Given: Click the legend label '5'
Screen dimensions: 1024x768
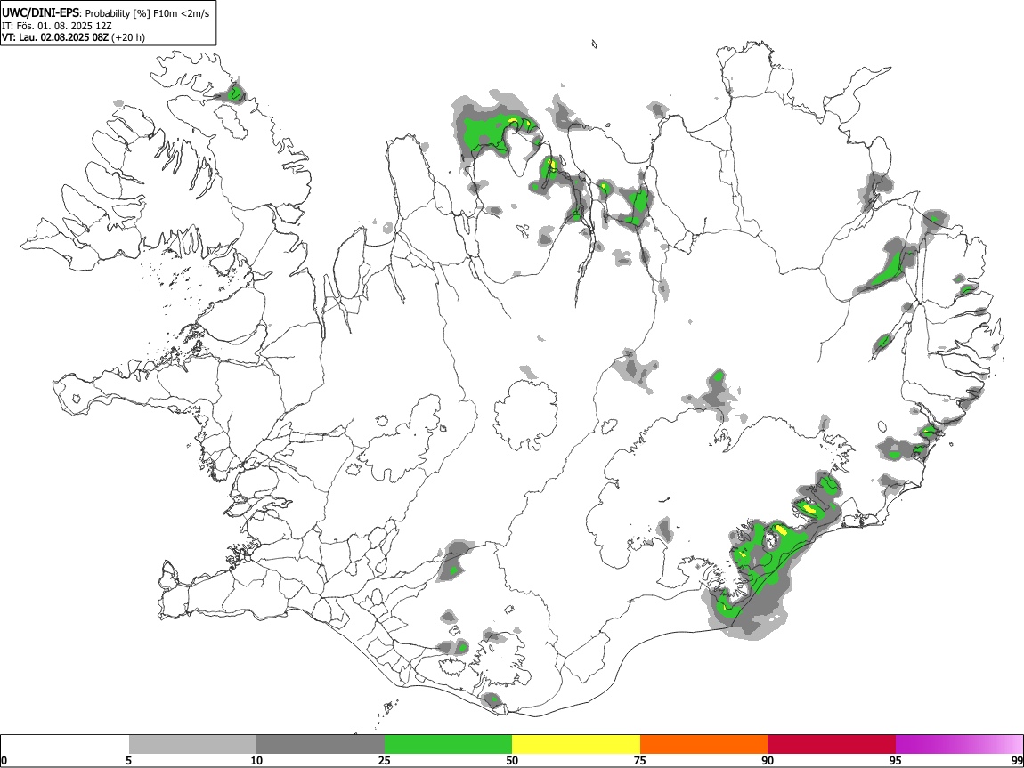Looking at the screenshot, I should coord(128,760).
